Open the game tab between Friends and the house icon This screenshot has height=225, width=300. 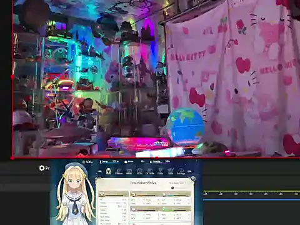pos(129,171)
